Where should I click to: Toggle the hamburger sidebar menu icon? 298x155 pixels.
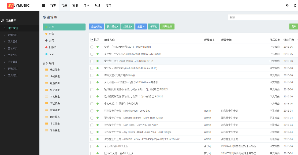43,5
